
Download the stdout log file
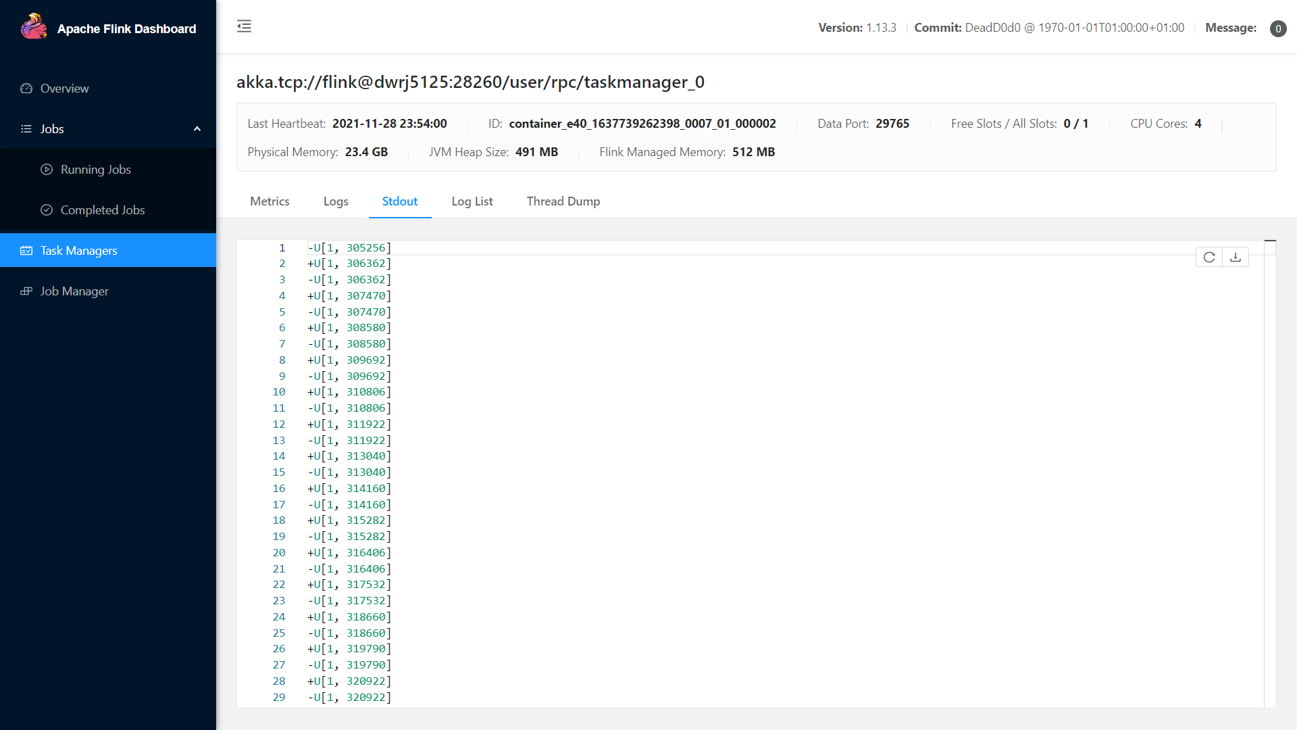tap(1236, 257)
